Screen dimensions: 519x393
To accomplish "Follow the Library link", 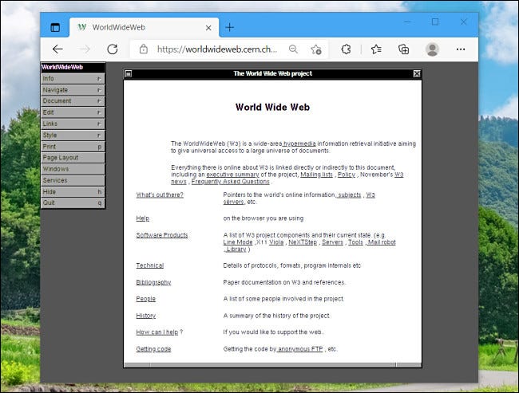I will click(236, 250).
